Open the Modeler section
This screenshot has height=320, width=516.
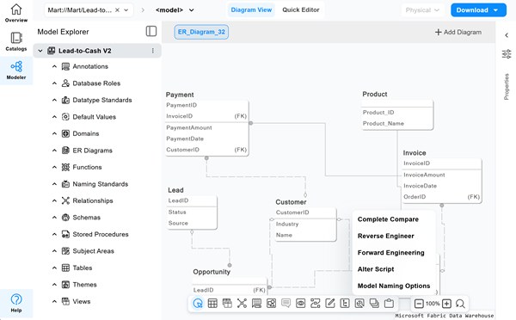pos(16,71)
